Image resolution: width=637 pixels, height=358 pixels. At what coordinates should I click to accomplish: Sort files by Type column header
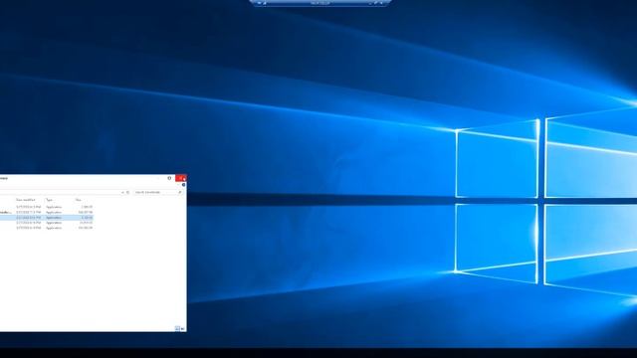49,200
